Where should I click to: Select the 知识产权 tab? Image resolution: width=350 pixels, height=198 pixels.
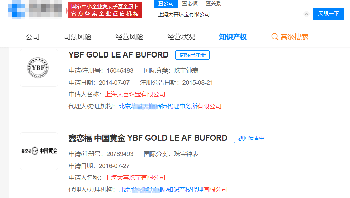point(233,37)
